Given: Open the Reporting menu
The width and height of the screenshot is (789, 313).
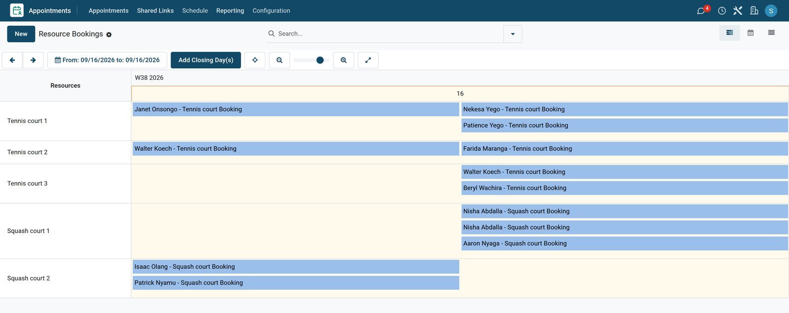Looking at the screenshot, I should (230, 11).
